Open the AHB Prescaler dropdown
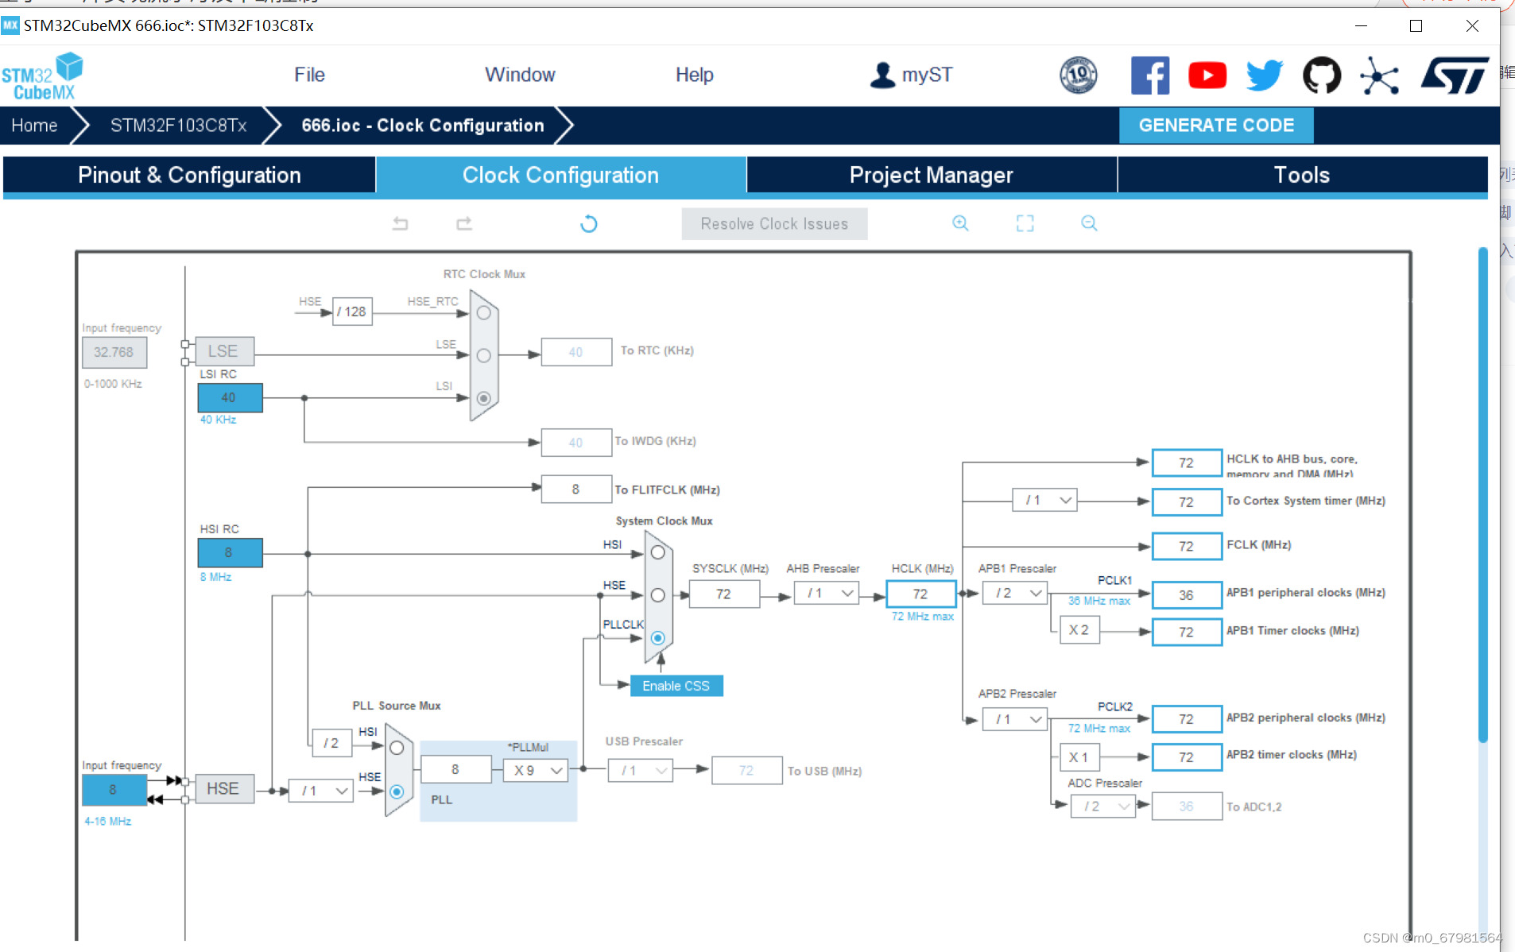This screenshot has height=952, width=1515. click(x=827, y=594)
